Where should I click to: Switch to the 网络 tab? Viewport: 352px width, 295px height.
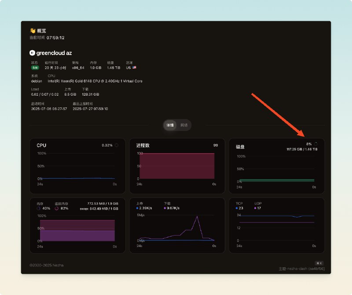(184, 125)
